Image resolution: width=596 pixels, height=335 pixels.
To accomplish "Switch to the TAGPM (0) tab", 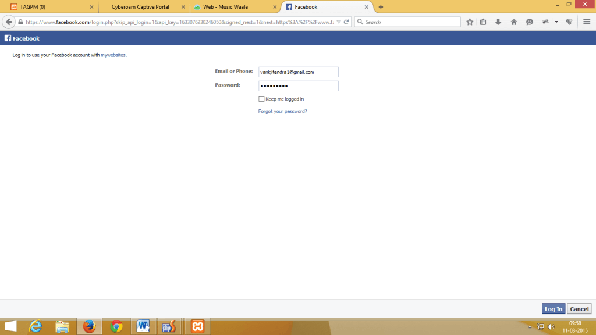I will (x=50, y=7).
